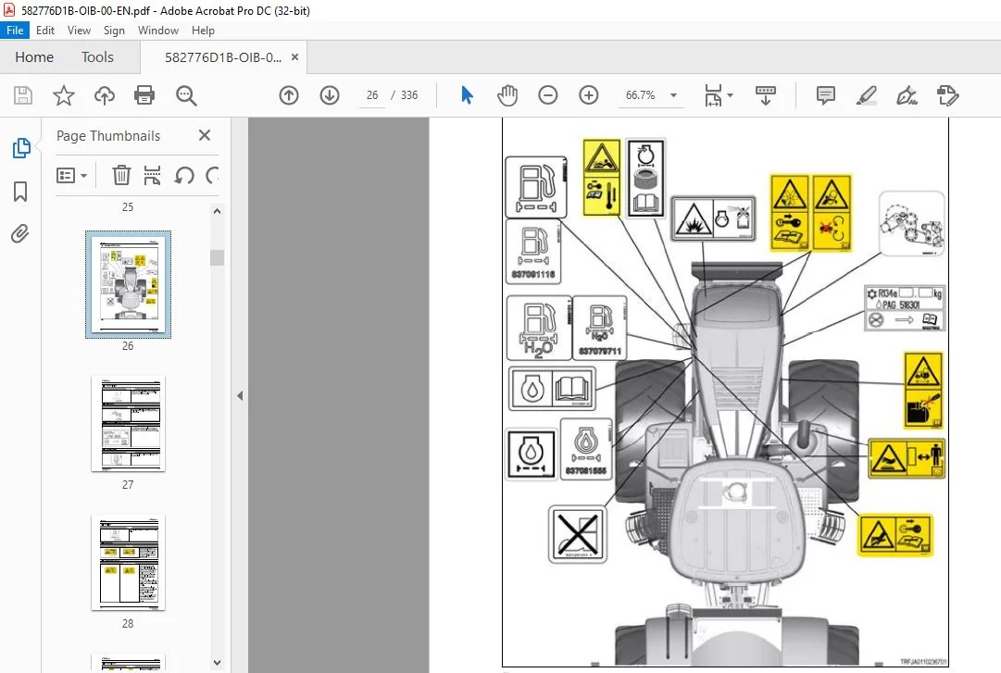1001x673 pixels.
Task: Open the View menu
Action: [x=79, y=30]
